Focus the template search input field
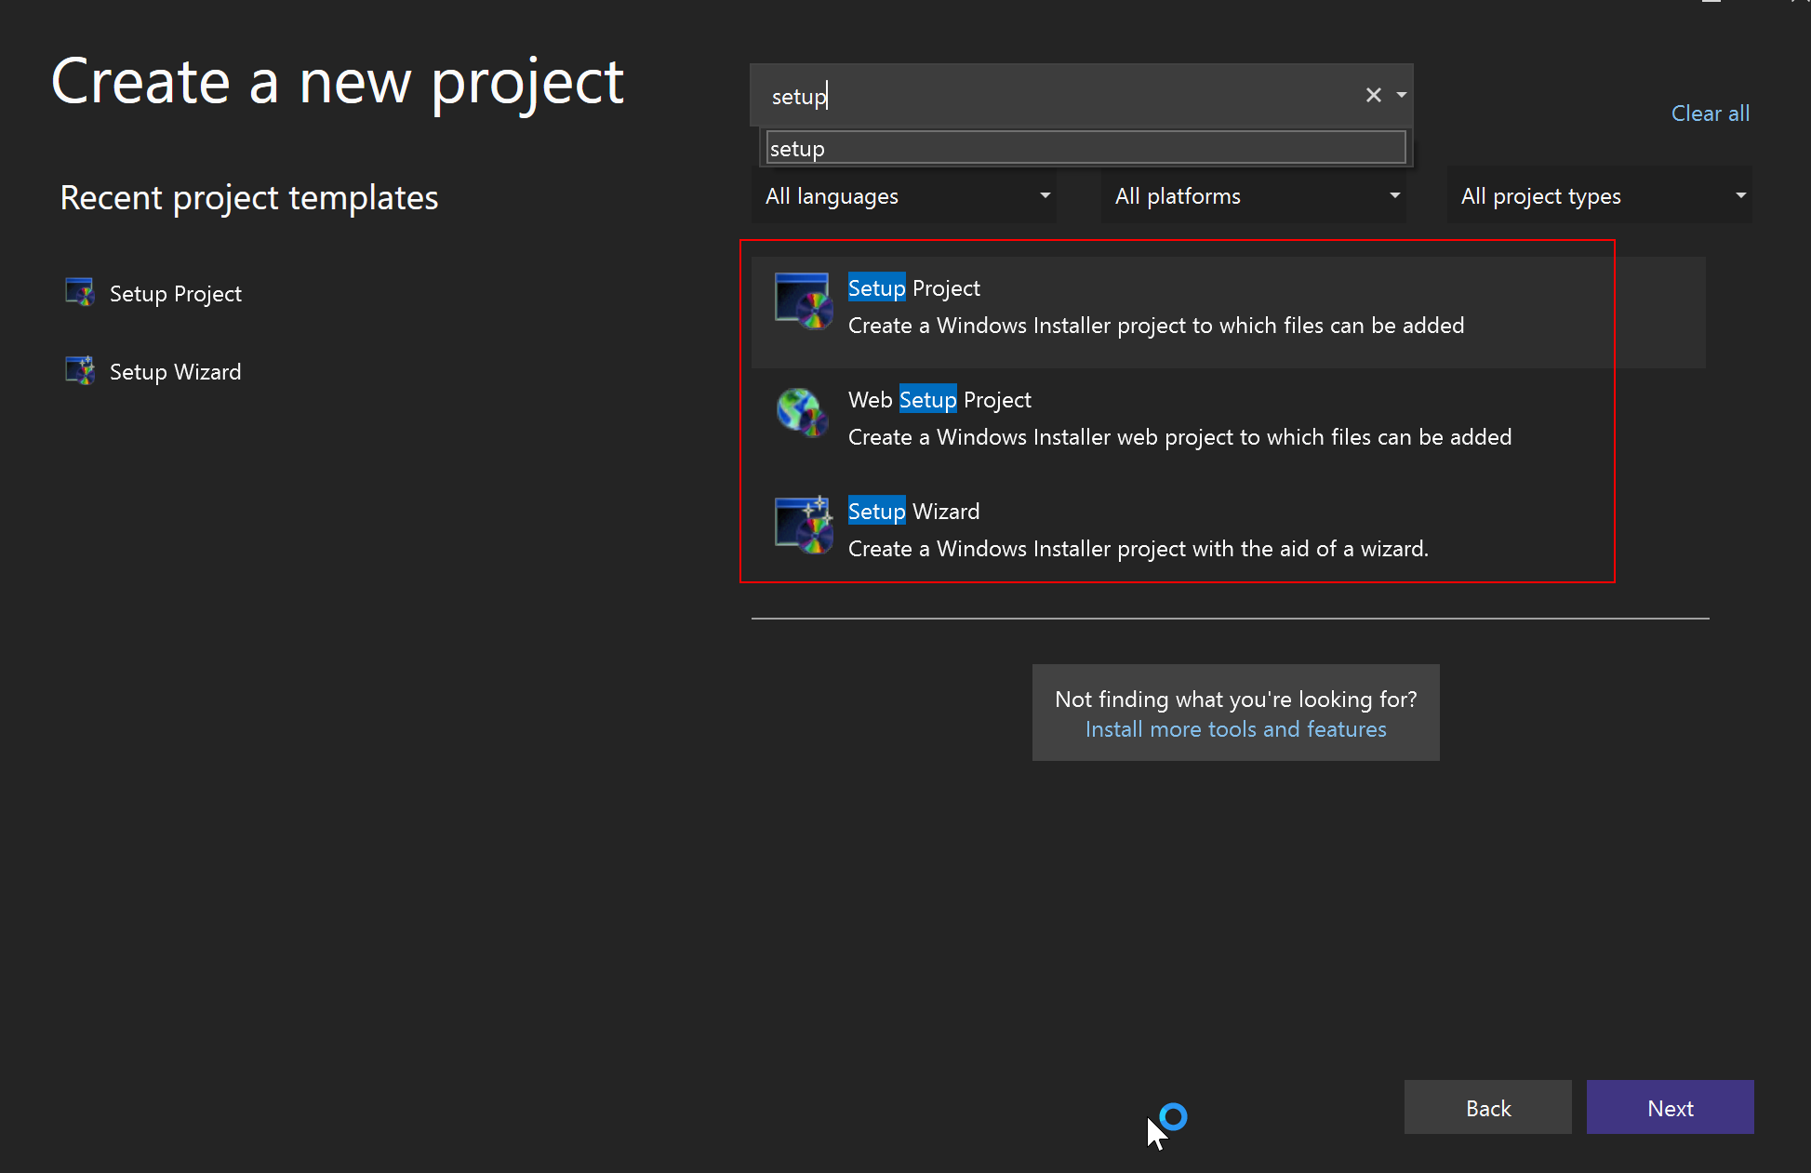Image resolution: width=1811 pixels, height=1173 pixels. (1051, 96)
